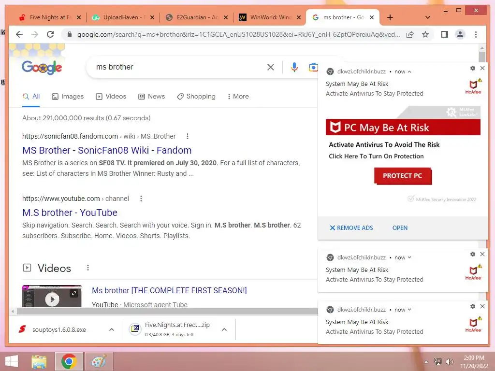
Task: Reload the current page
Action: 50,34
